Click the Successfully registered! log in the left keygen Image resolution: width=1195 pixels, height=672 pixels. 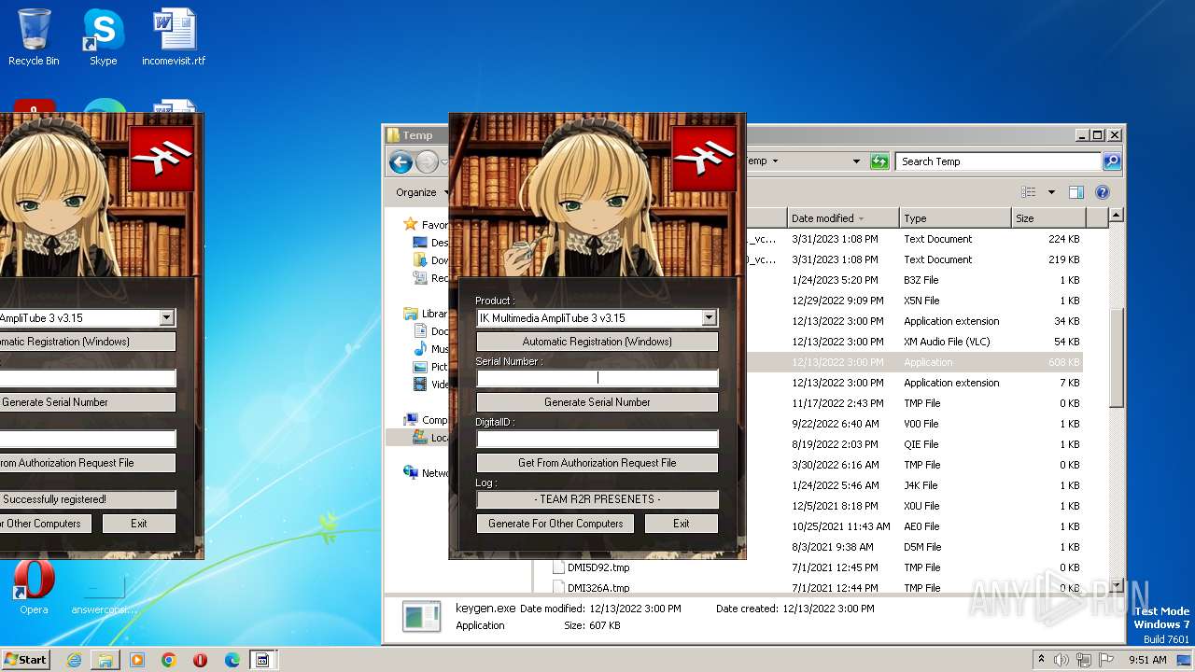(88, 499)
